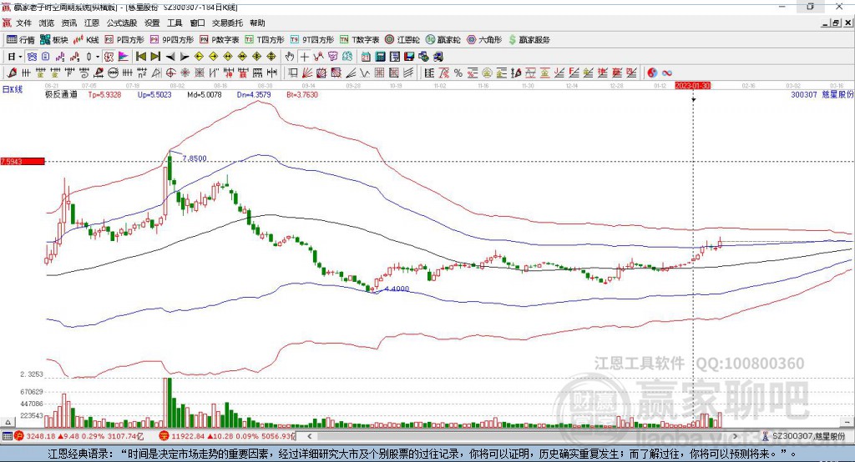The image size is (855, 462).
Task: Click the 行情 (Quotes) toolbar button
Action: click(22, 39)
